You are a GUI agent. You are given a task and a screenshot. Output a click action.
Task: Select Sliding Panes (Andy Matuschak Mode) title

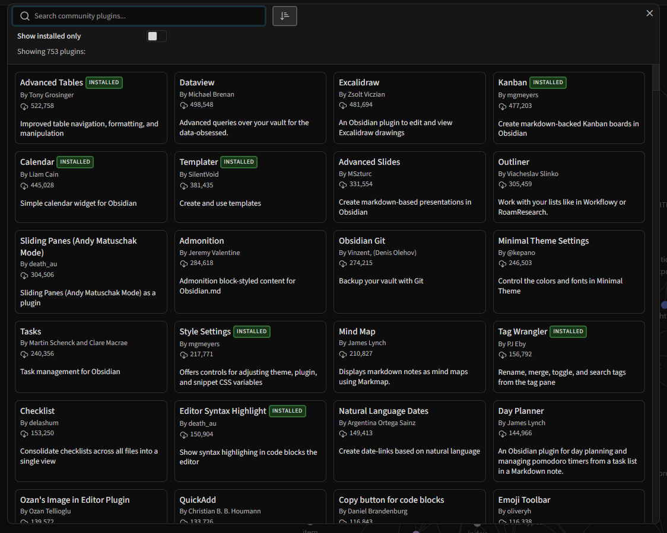pos(78,247)
